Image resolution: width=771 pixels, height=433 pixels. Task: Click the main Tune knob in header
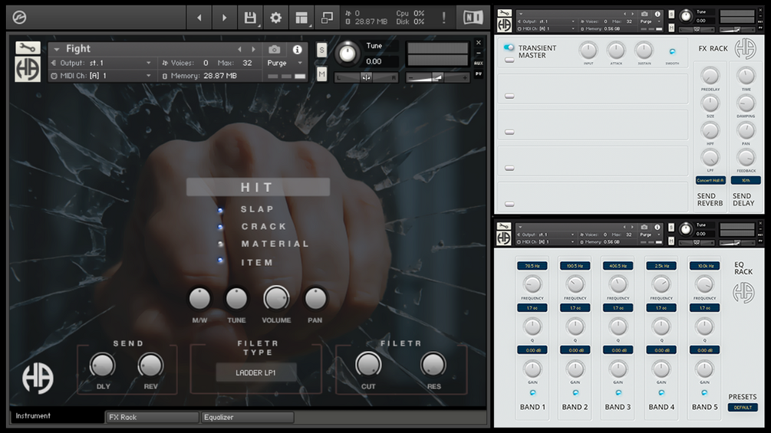348,54
